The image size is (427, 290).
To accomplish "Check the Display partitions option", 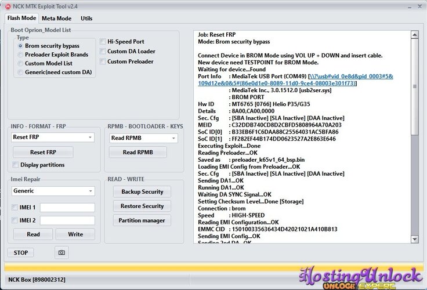I will pos(16,165).
